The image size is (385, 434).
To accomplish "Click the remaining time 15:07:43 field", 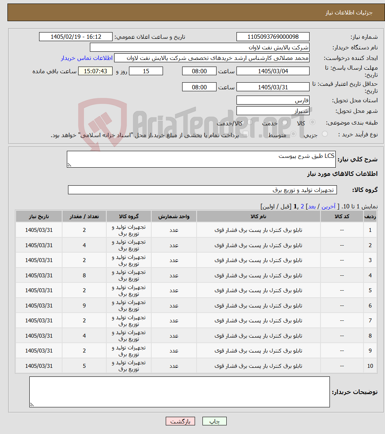I will [x=95, y=71].
